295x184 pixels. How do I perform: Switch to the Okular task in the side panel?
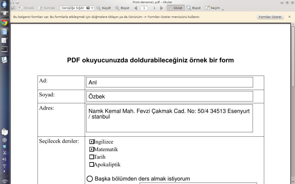coord(4,60)
